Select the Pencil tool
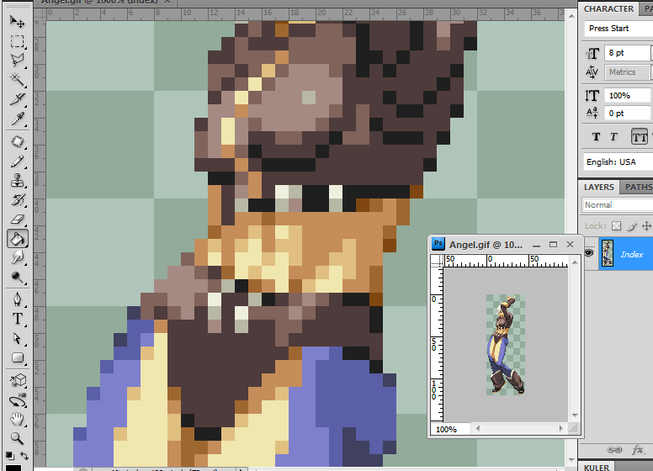653x471 pixels. (17, 161)
